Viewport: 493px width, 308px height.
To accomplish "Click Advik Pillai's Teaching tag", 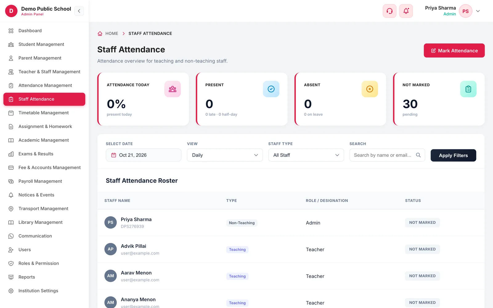I will 237,250.
